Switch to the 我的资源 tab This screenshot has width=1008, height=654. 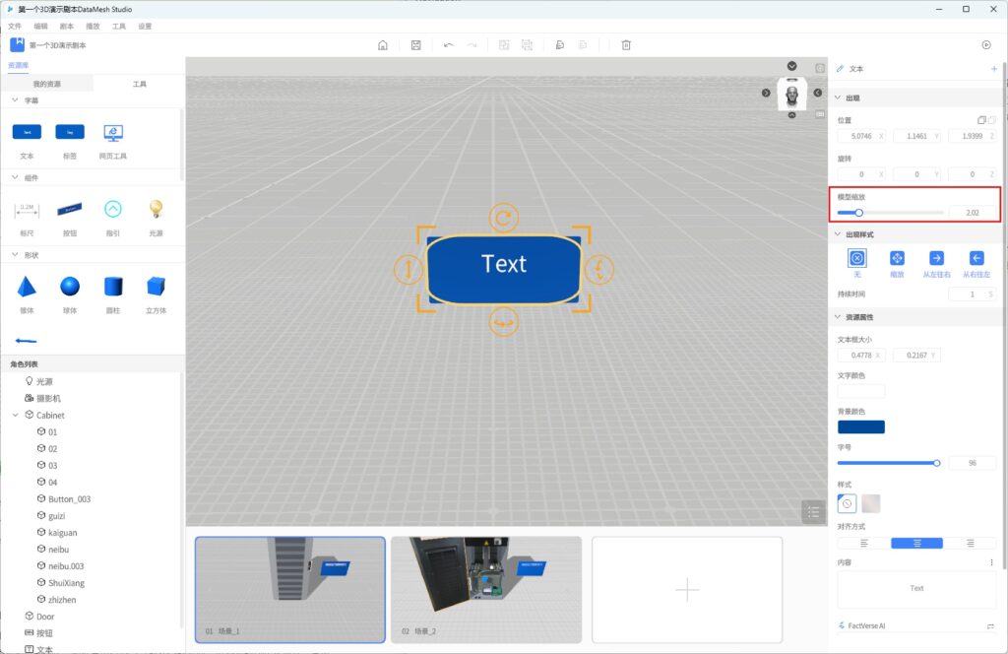point(47,85)
